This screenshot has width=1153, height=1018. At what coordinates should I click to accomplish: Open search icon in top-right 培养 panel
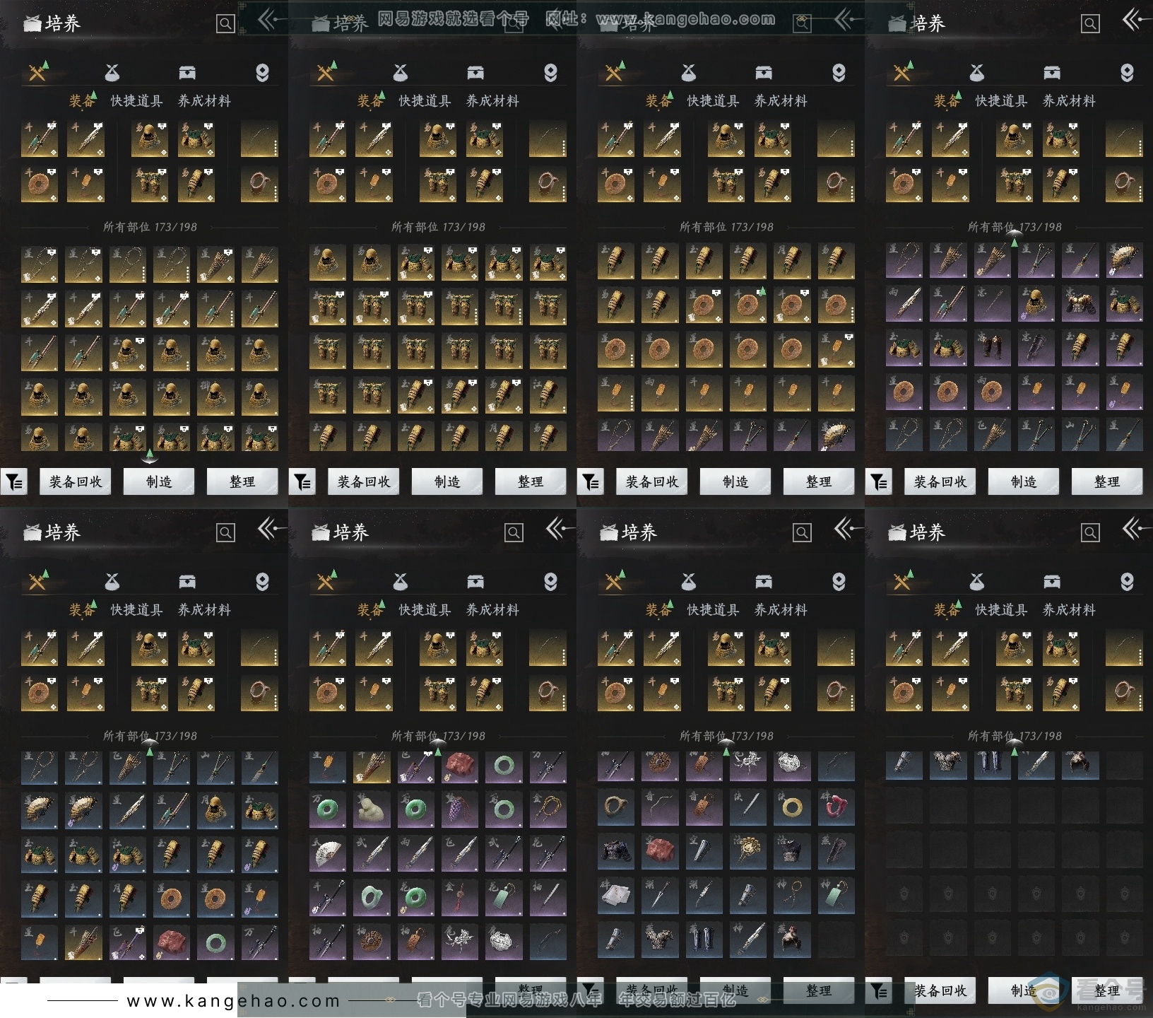1090,24
